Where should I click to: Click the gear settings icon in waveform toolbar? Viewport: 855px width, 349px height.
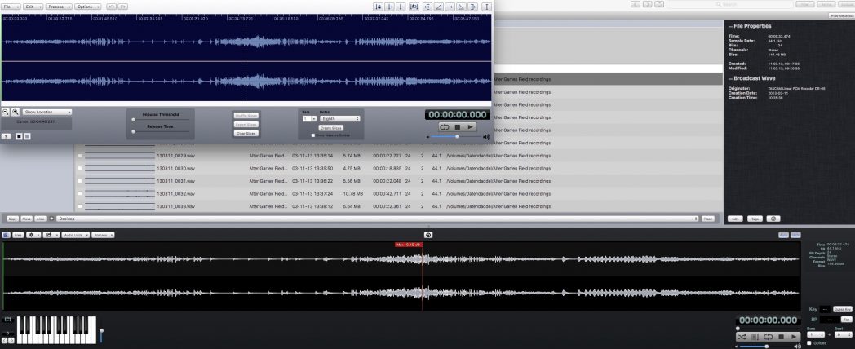(x=33, y=235)
